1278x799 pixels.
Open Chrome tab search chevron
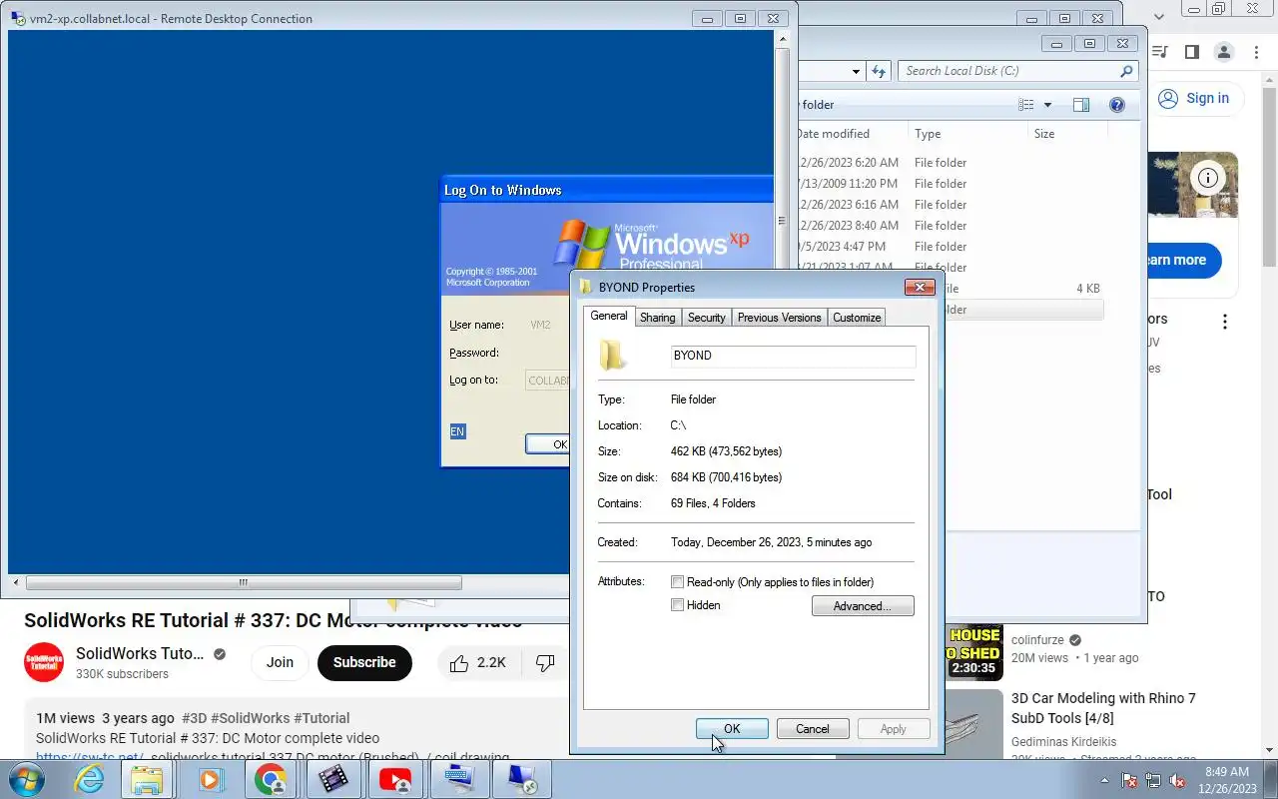click(x=1158, y=17)
